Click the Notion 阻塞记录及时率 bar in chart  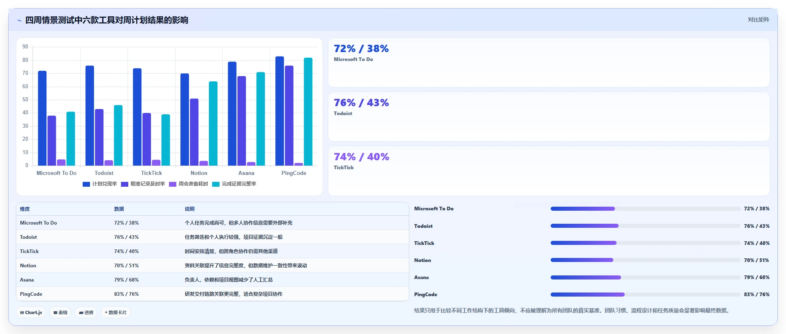(x=194, y=132)
